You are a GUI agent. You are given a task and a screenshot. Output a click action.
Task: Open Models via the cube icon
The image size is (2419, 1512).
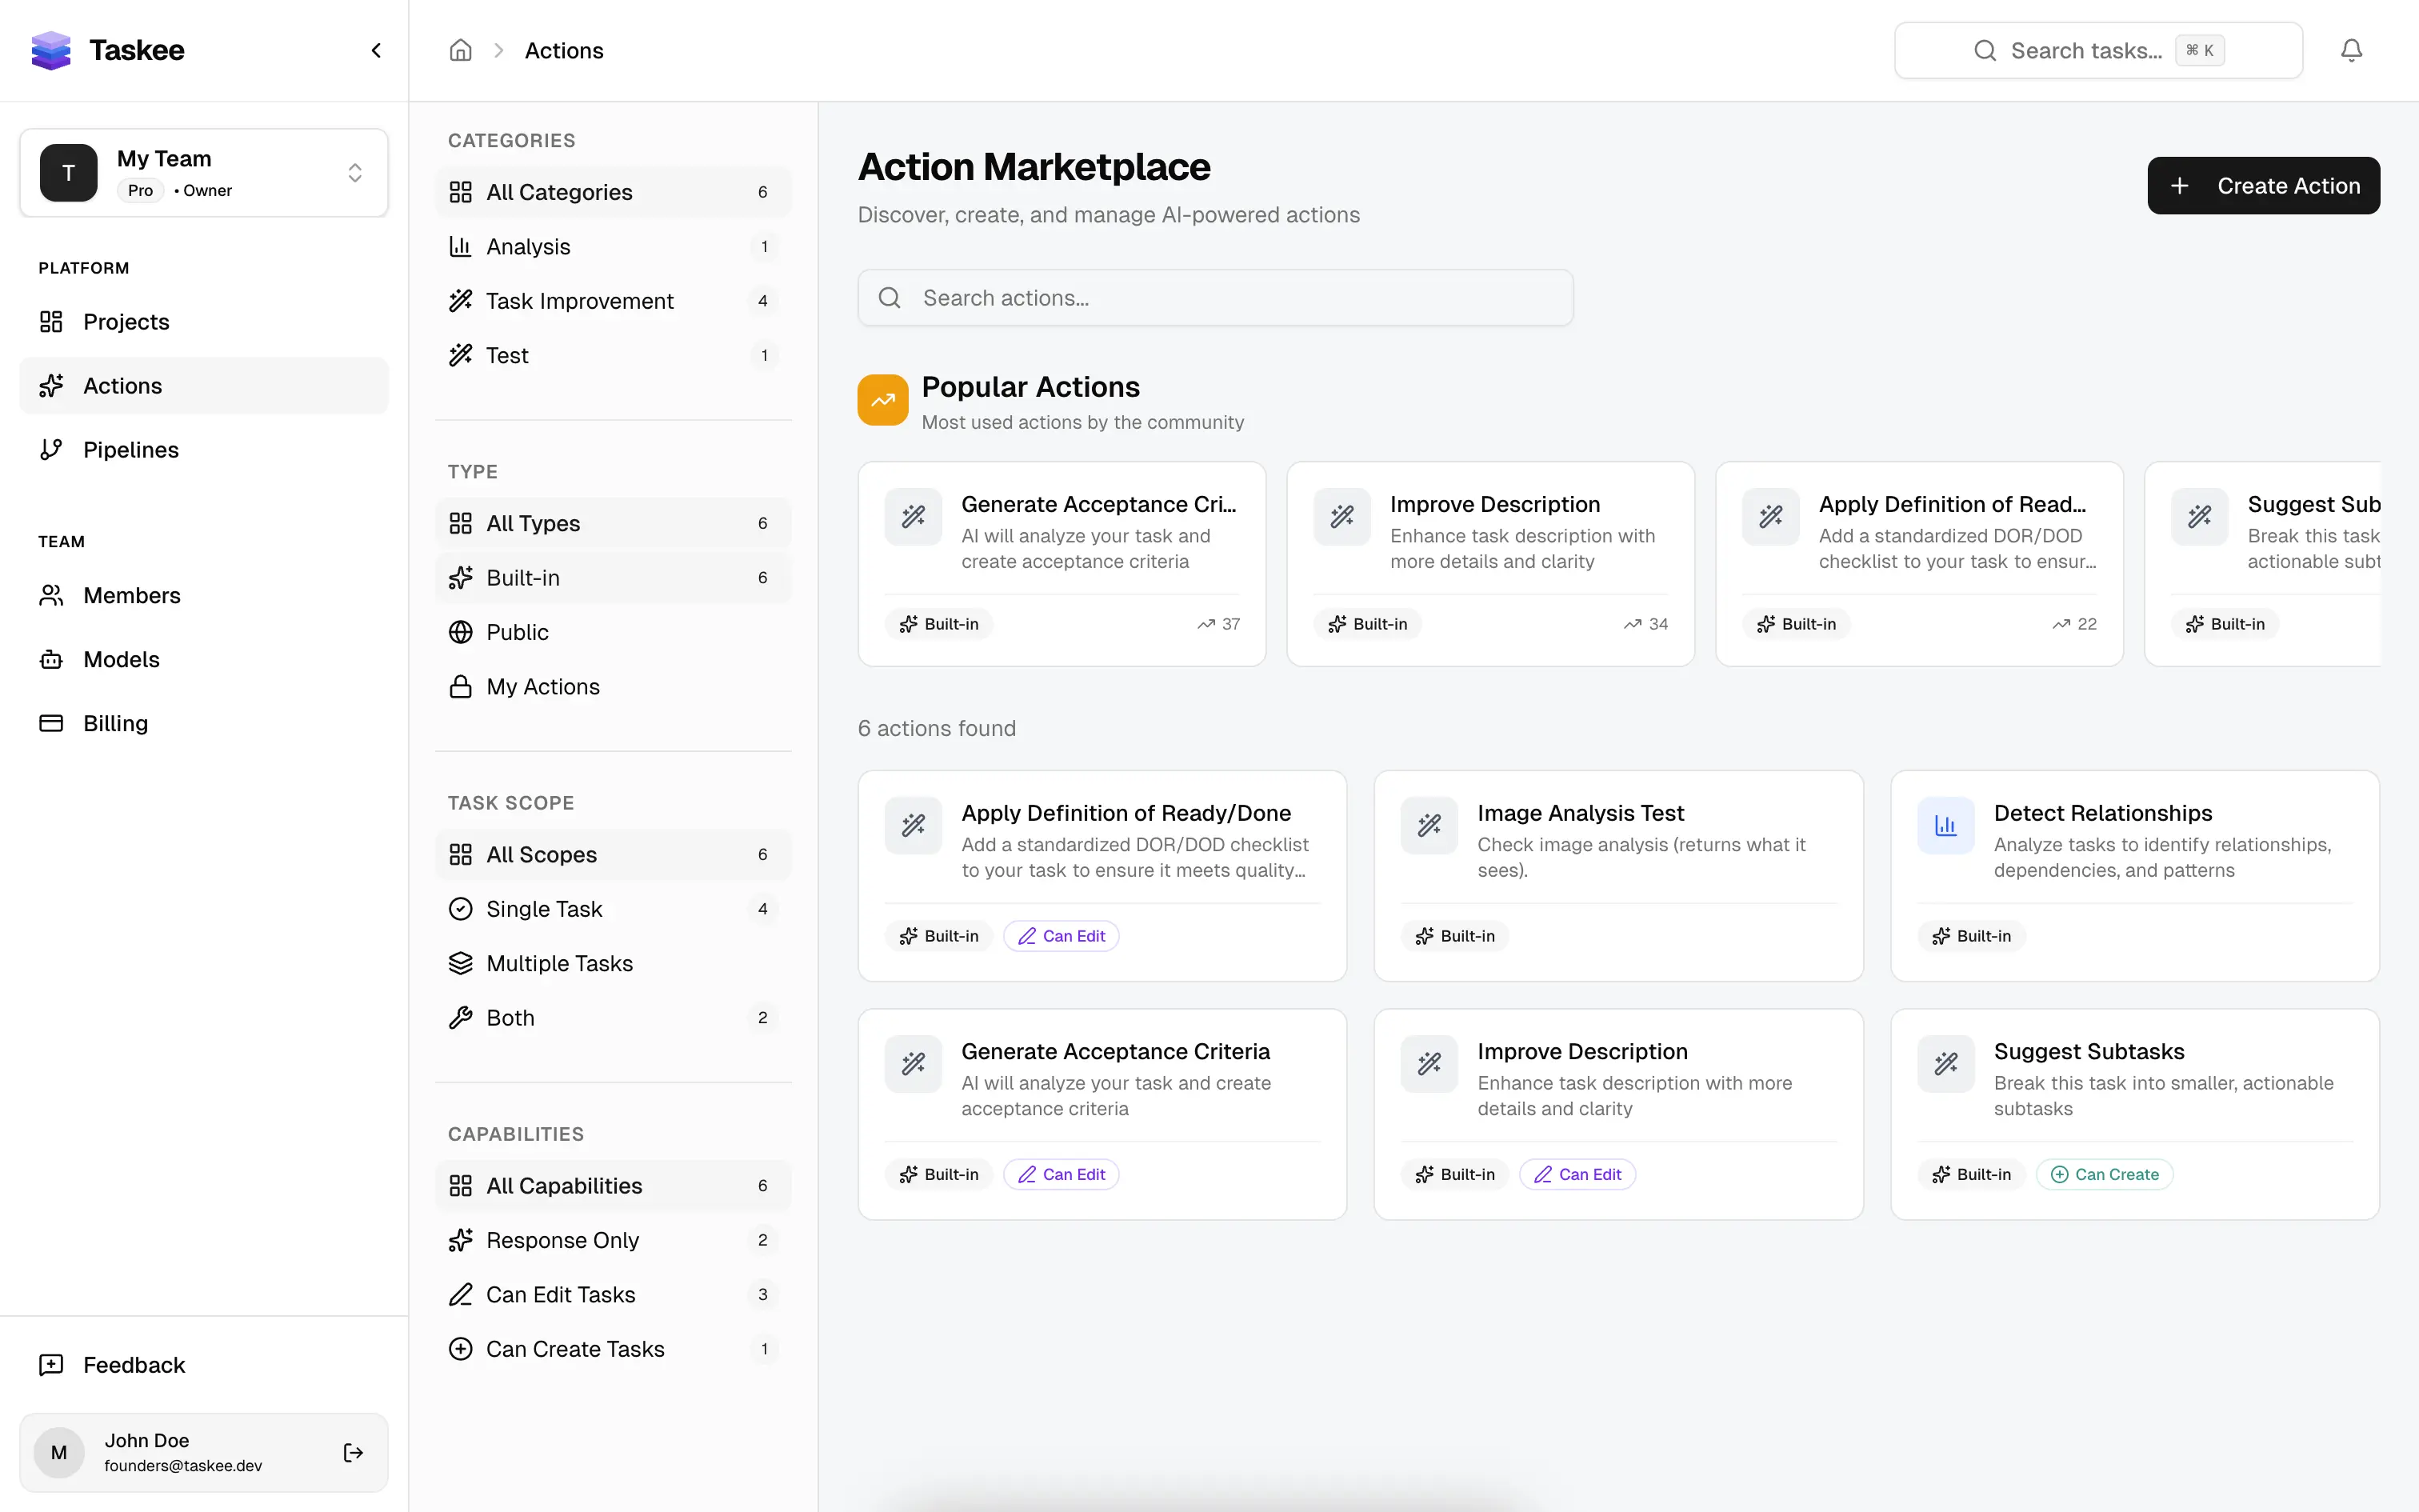tap(52, 659)
